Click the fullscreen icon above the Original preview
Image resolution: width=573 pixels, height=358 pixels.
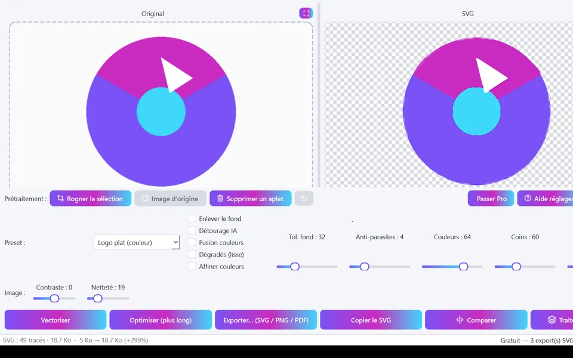tap(306, 13)
